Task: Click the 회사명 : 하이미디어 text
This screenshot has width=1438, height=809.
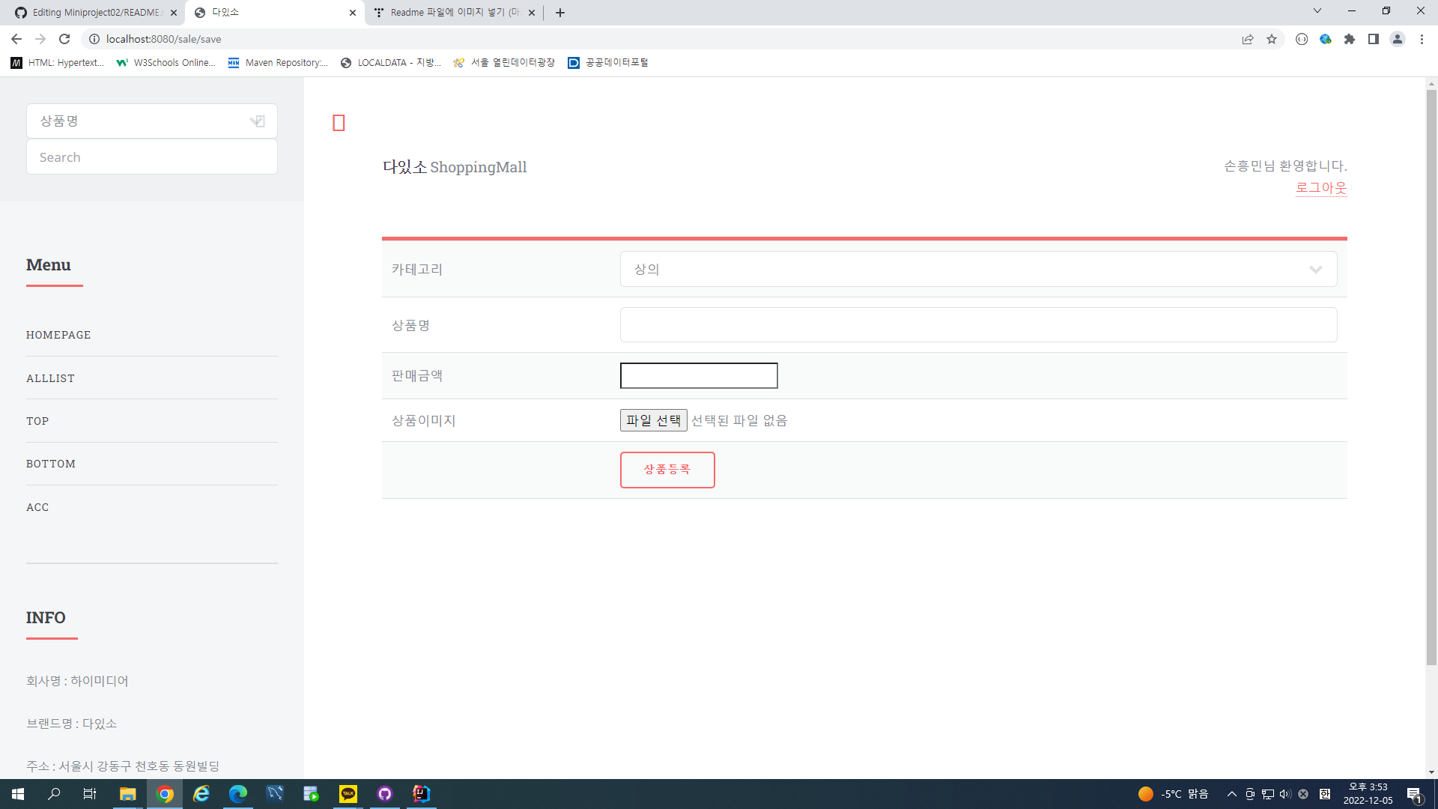Action: 77,681
